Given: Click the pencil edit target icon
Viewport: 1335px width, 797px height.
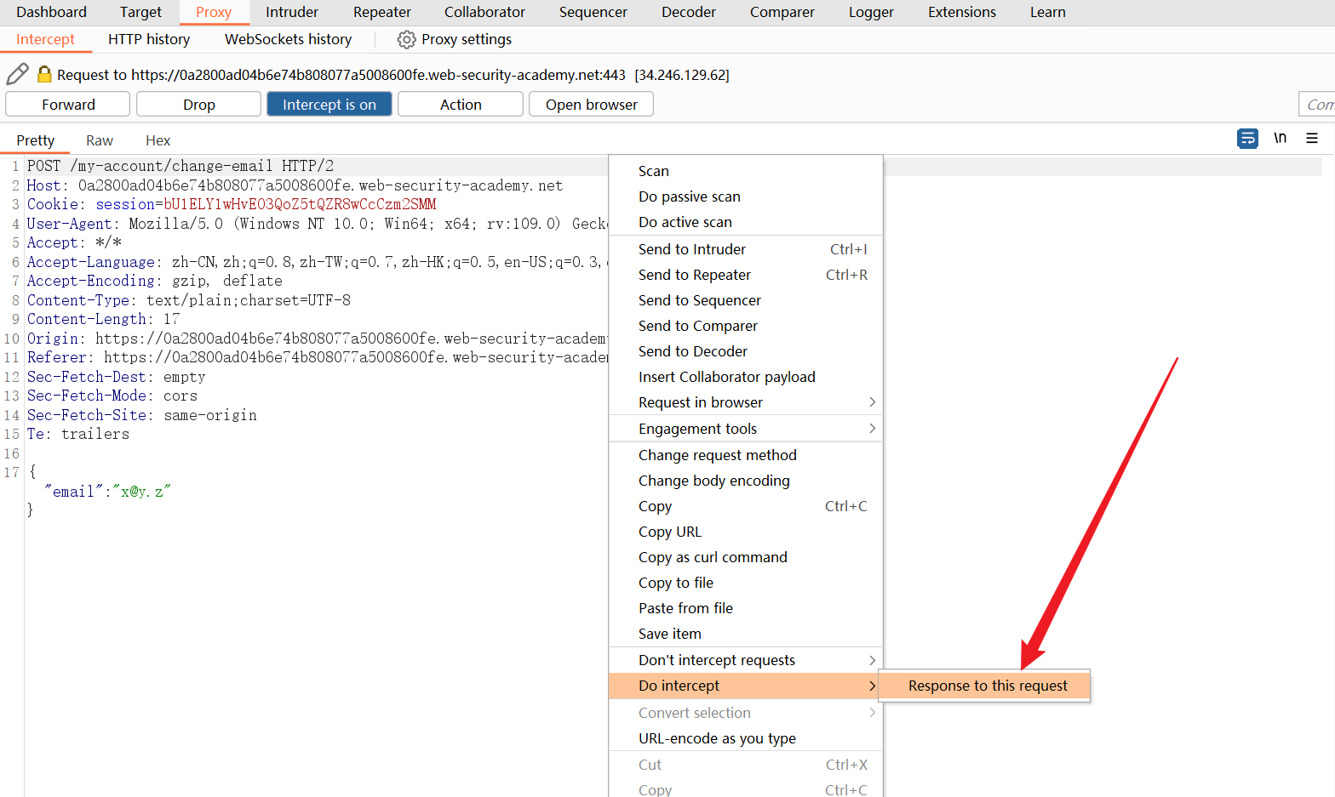Looking at the screenshot, I should coord(17,75).
